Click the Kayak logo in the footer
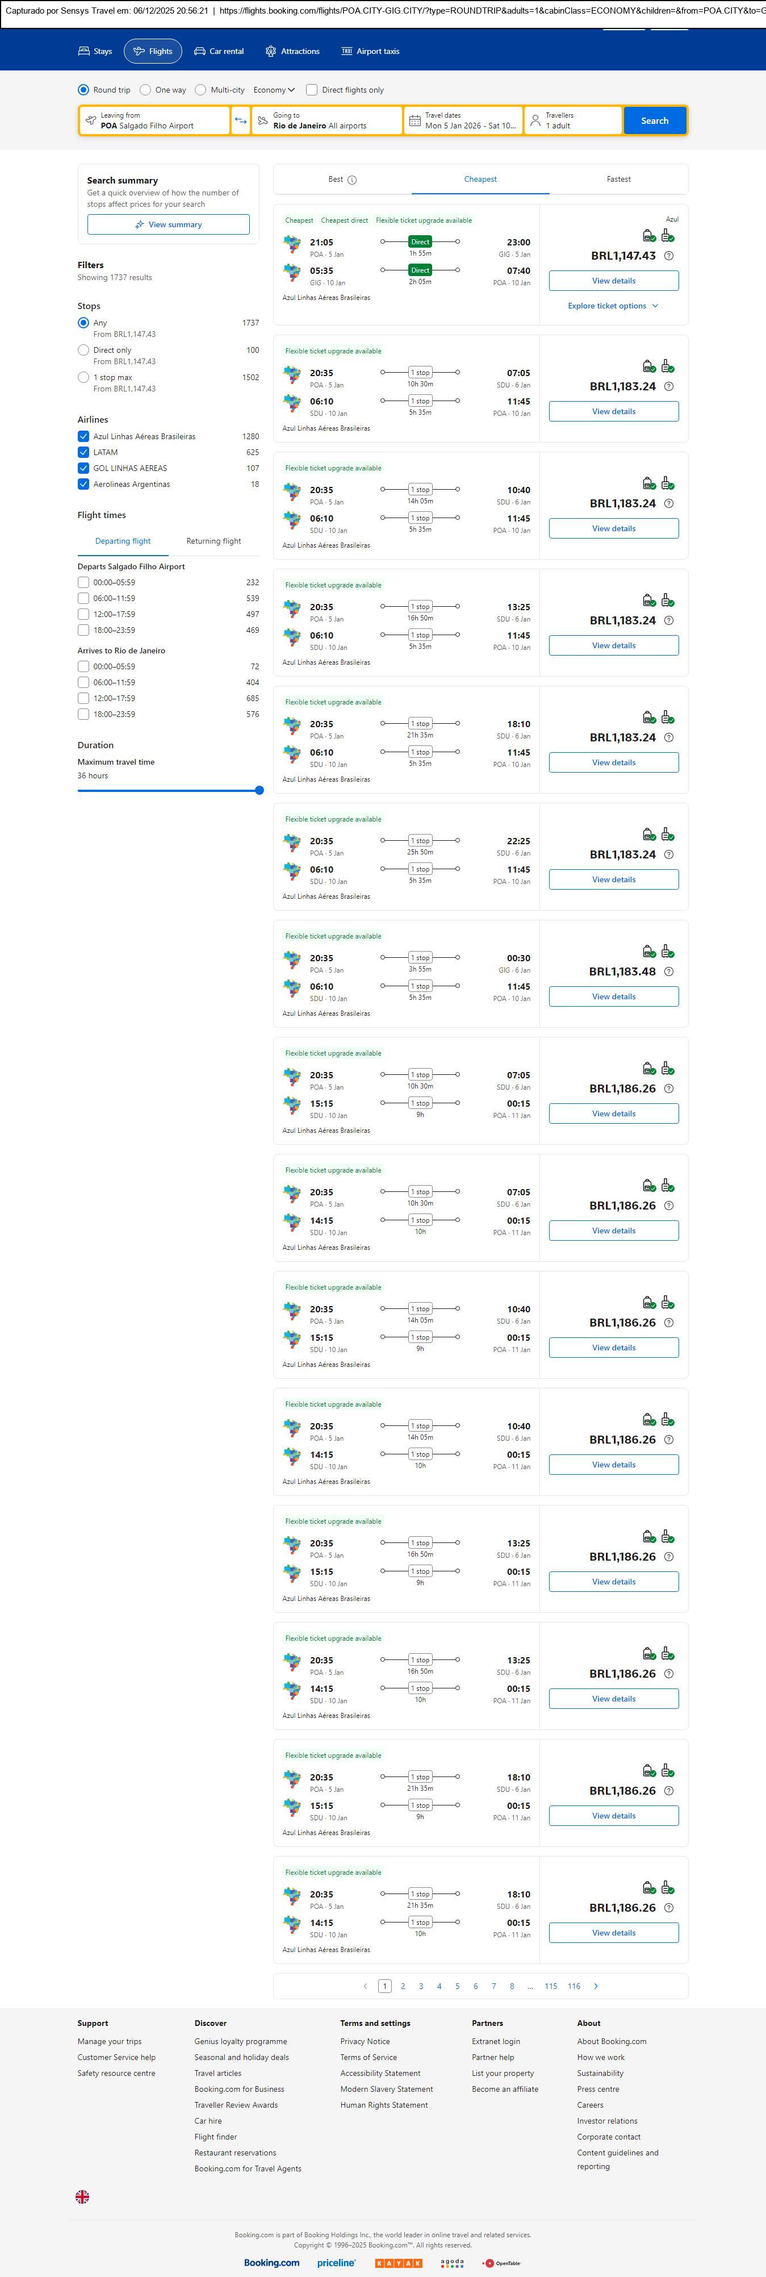Screen dimensions: 766x2277 (399, 2263)
